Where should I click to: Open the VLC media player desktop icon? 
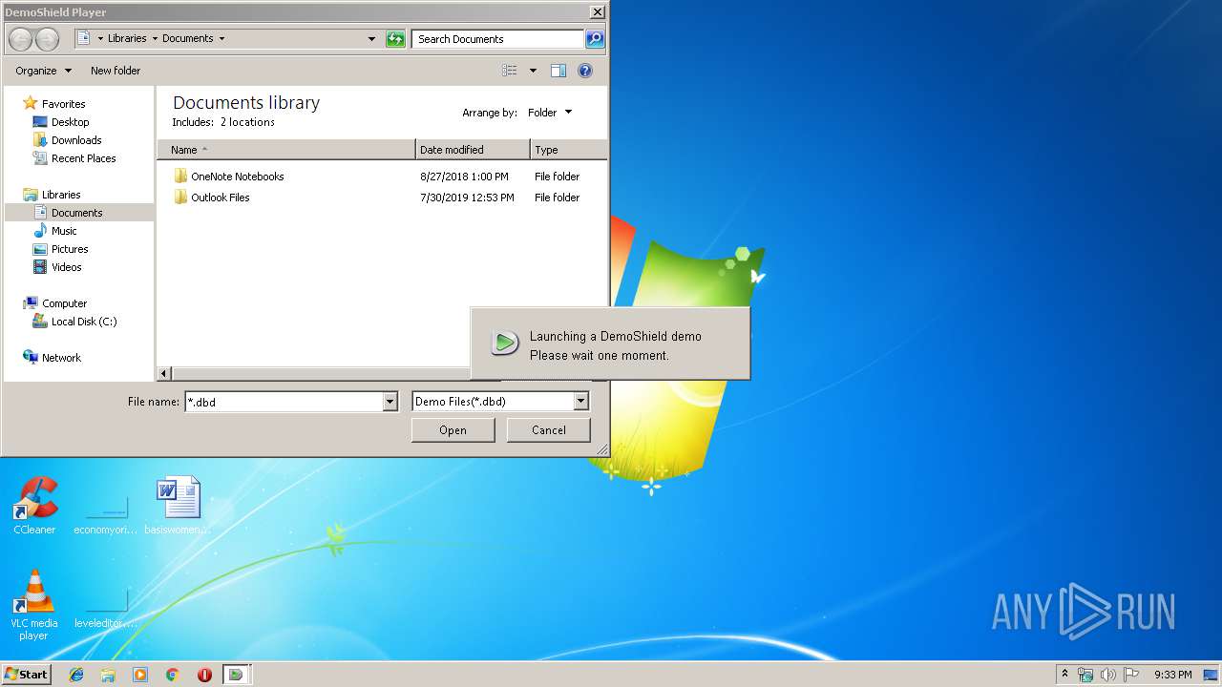(x=34, y=605)
